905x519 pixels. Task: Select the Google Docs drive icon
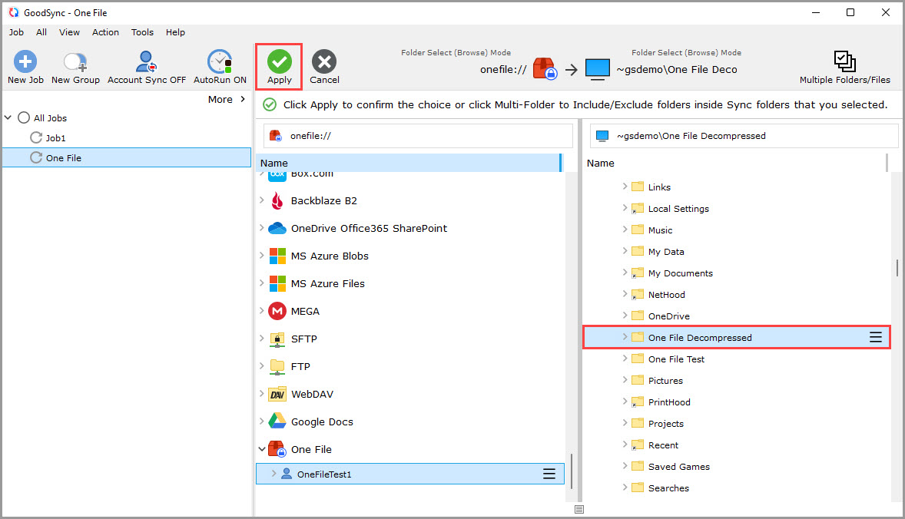tap(277, 421)
